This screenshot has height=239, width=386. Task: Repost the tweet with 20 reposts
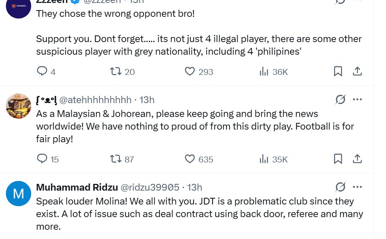(116, 72)
